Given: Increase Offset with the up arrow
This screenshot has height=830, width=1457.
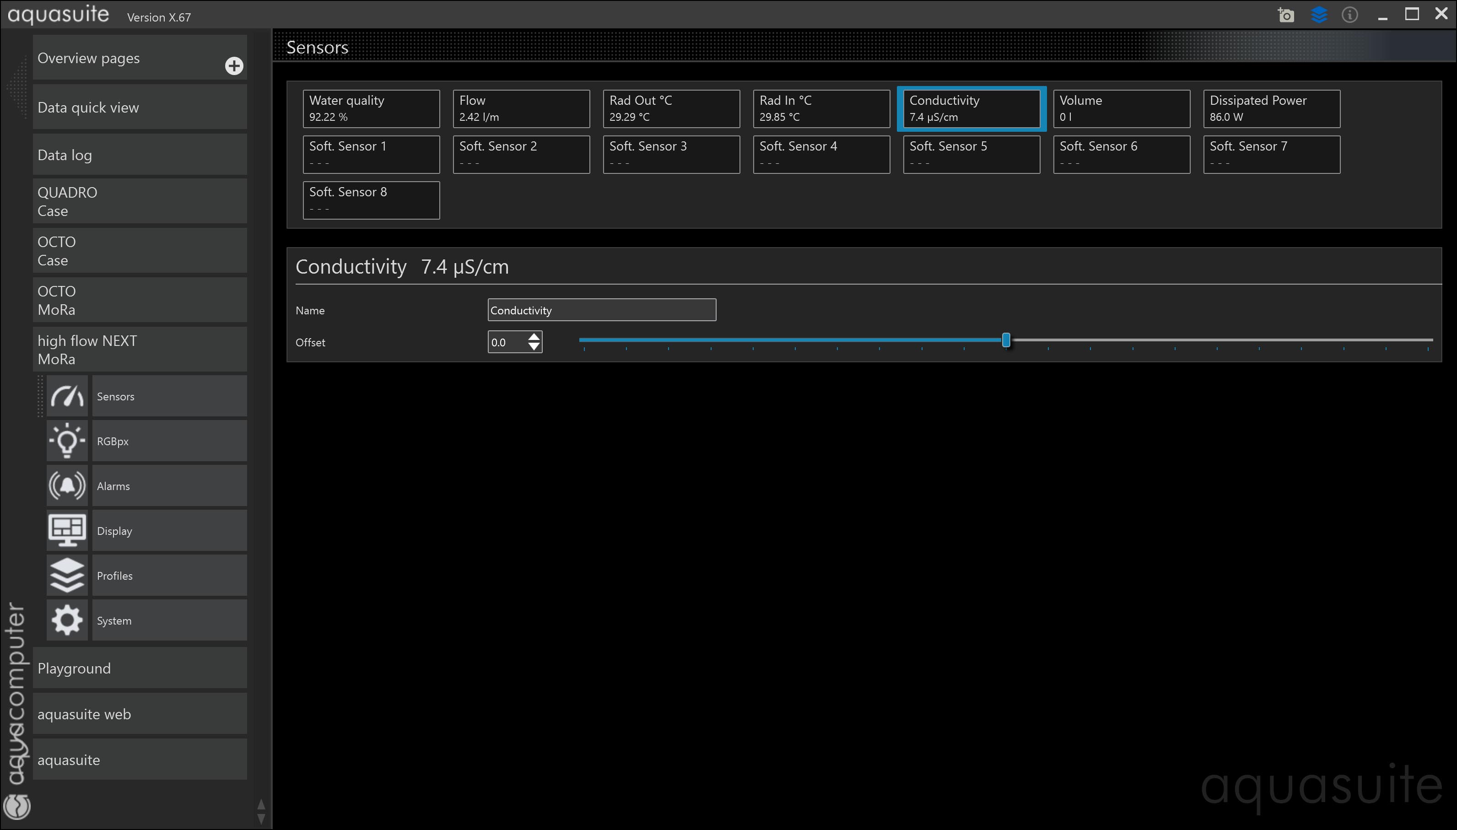Looking at the screenshot, I should point(534,337).
